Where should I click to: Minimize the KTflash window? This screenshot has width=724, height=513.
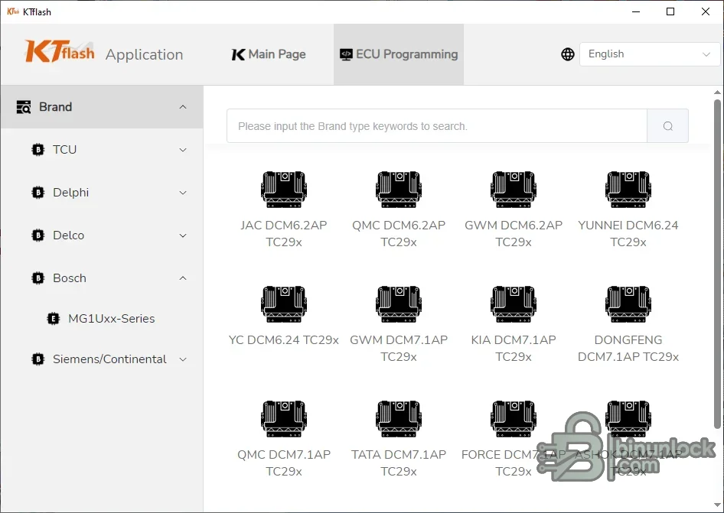(636, 11)
